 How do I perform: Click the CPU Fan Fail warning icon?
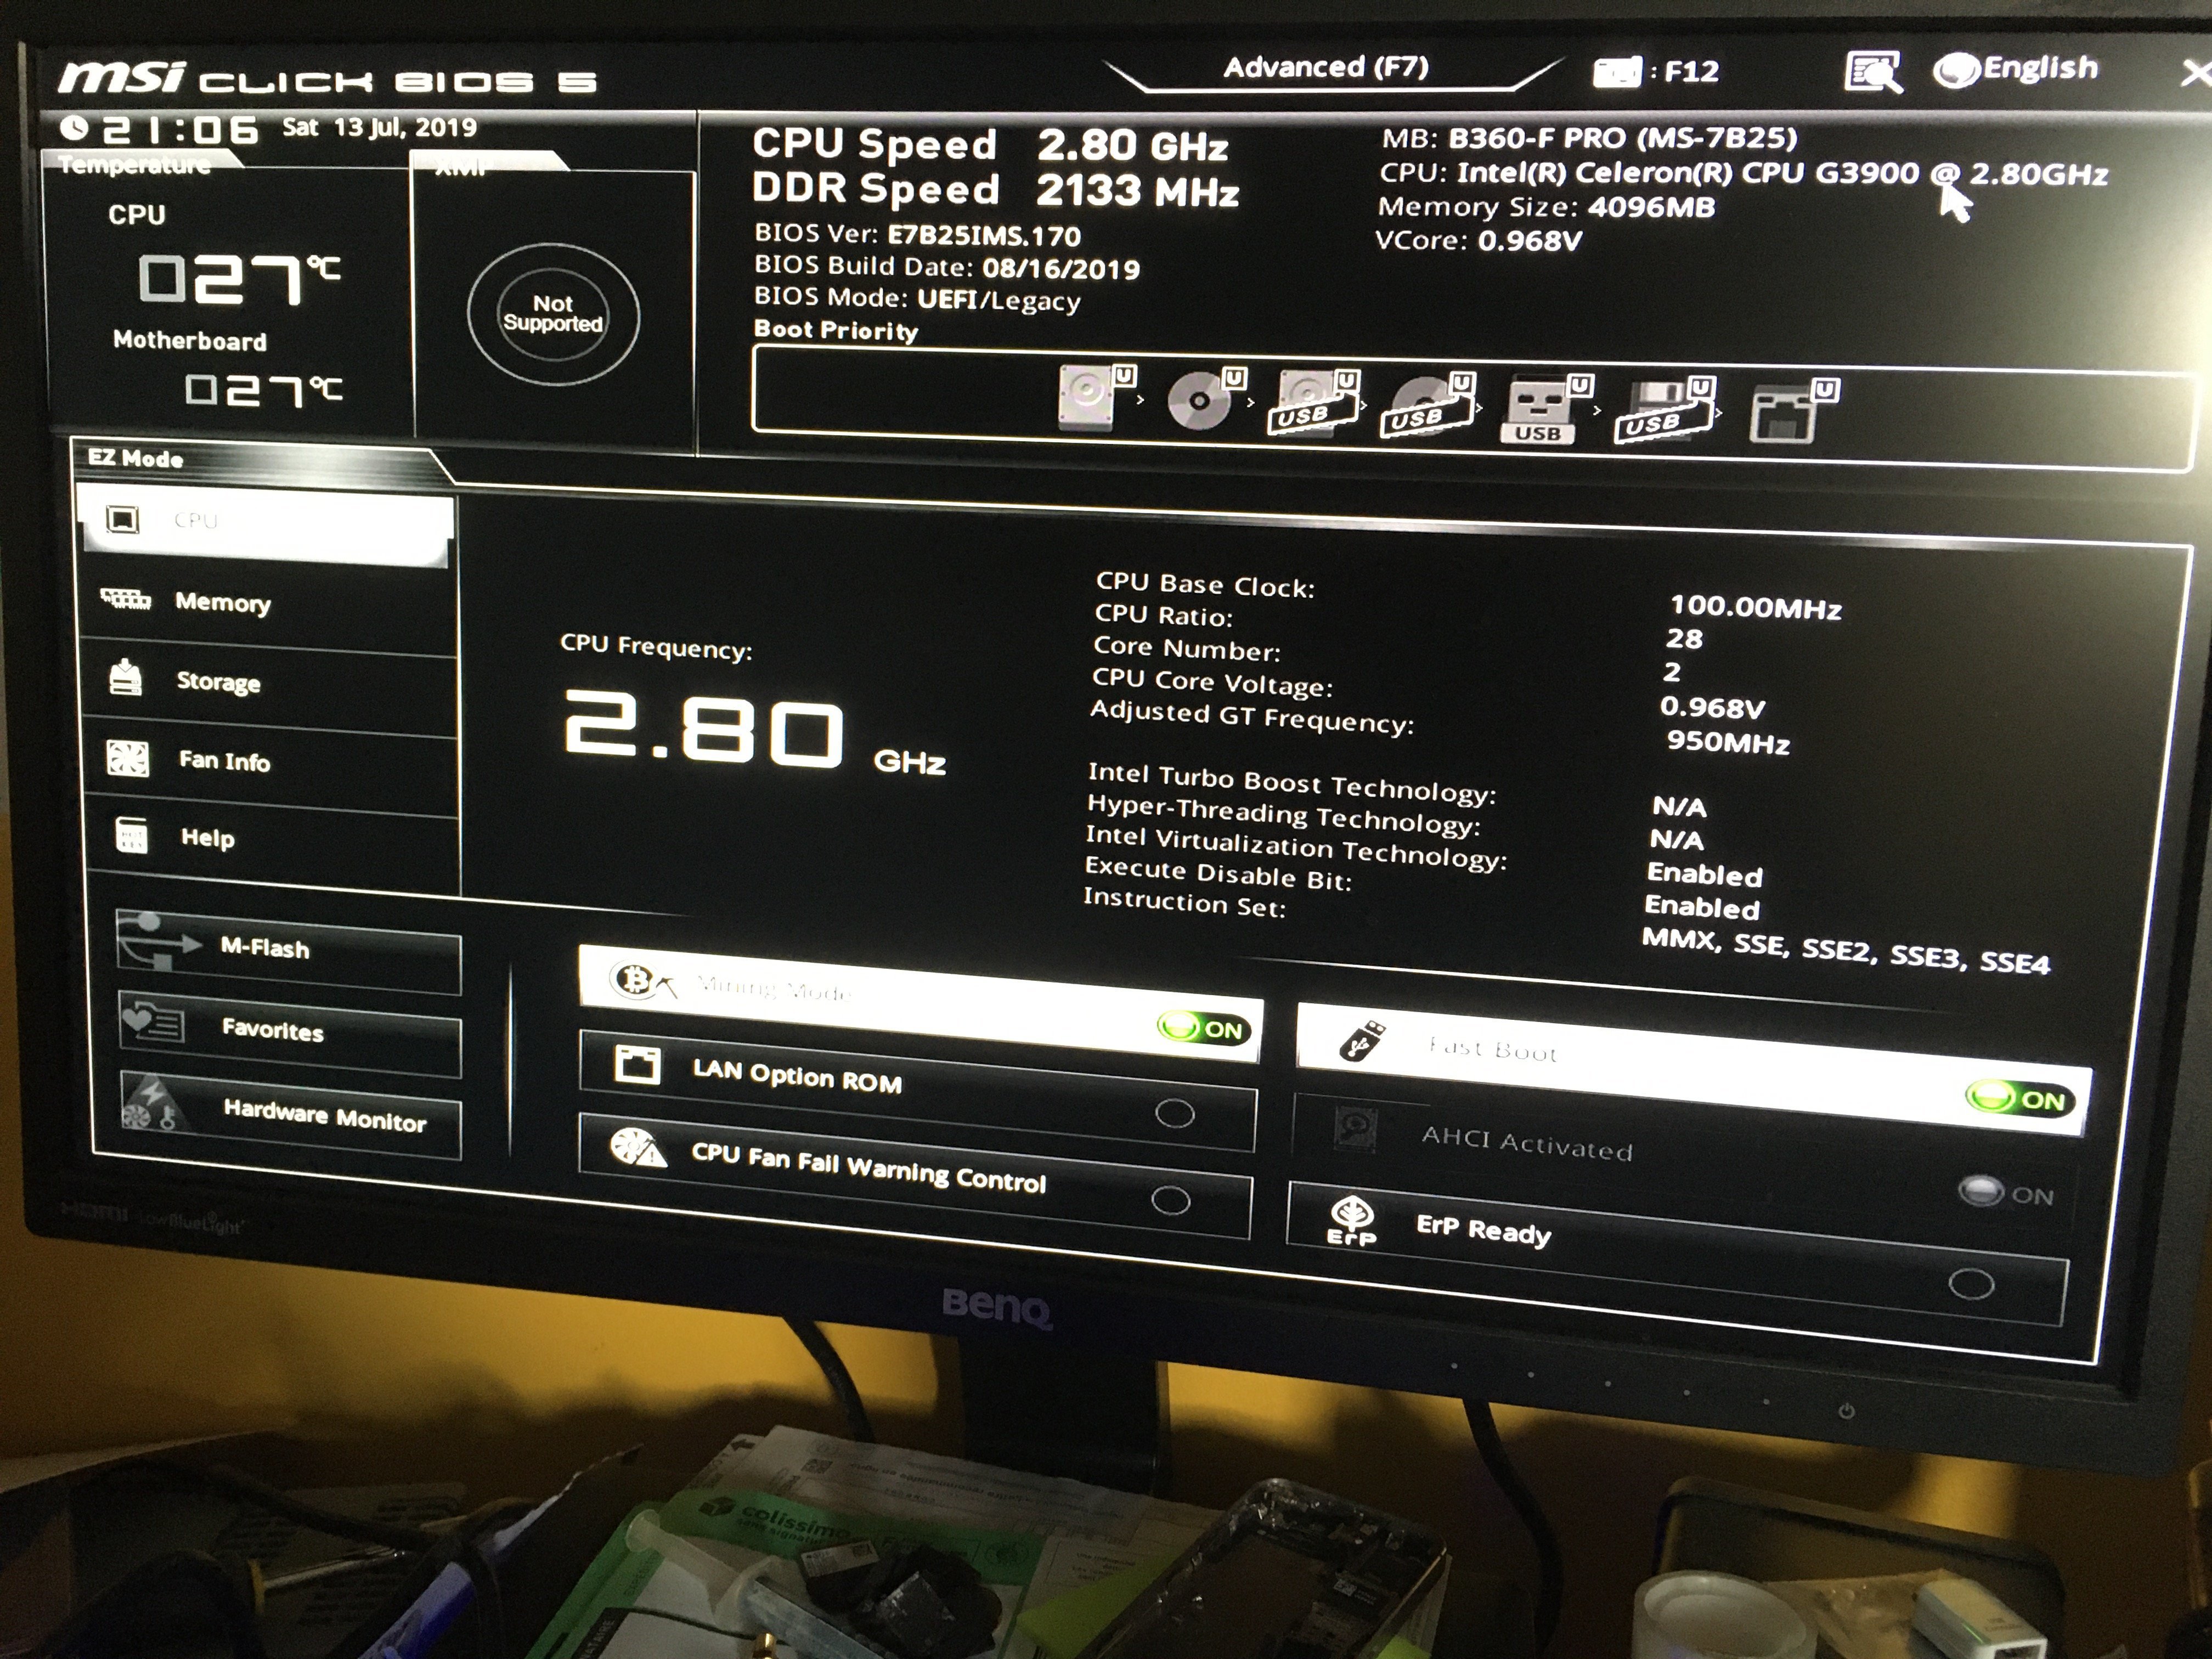tap(638, 1148)
